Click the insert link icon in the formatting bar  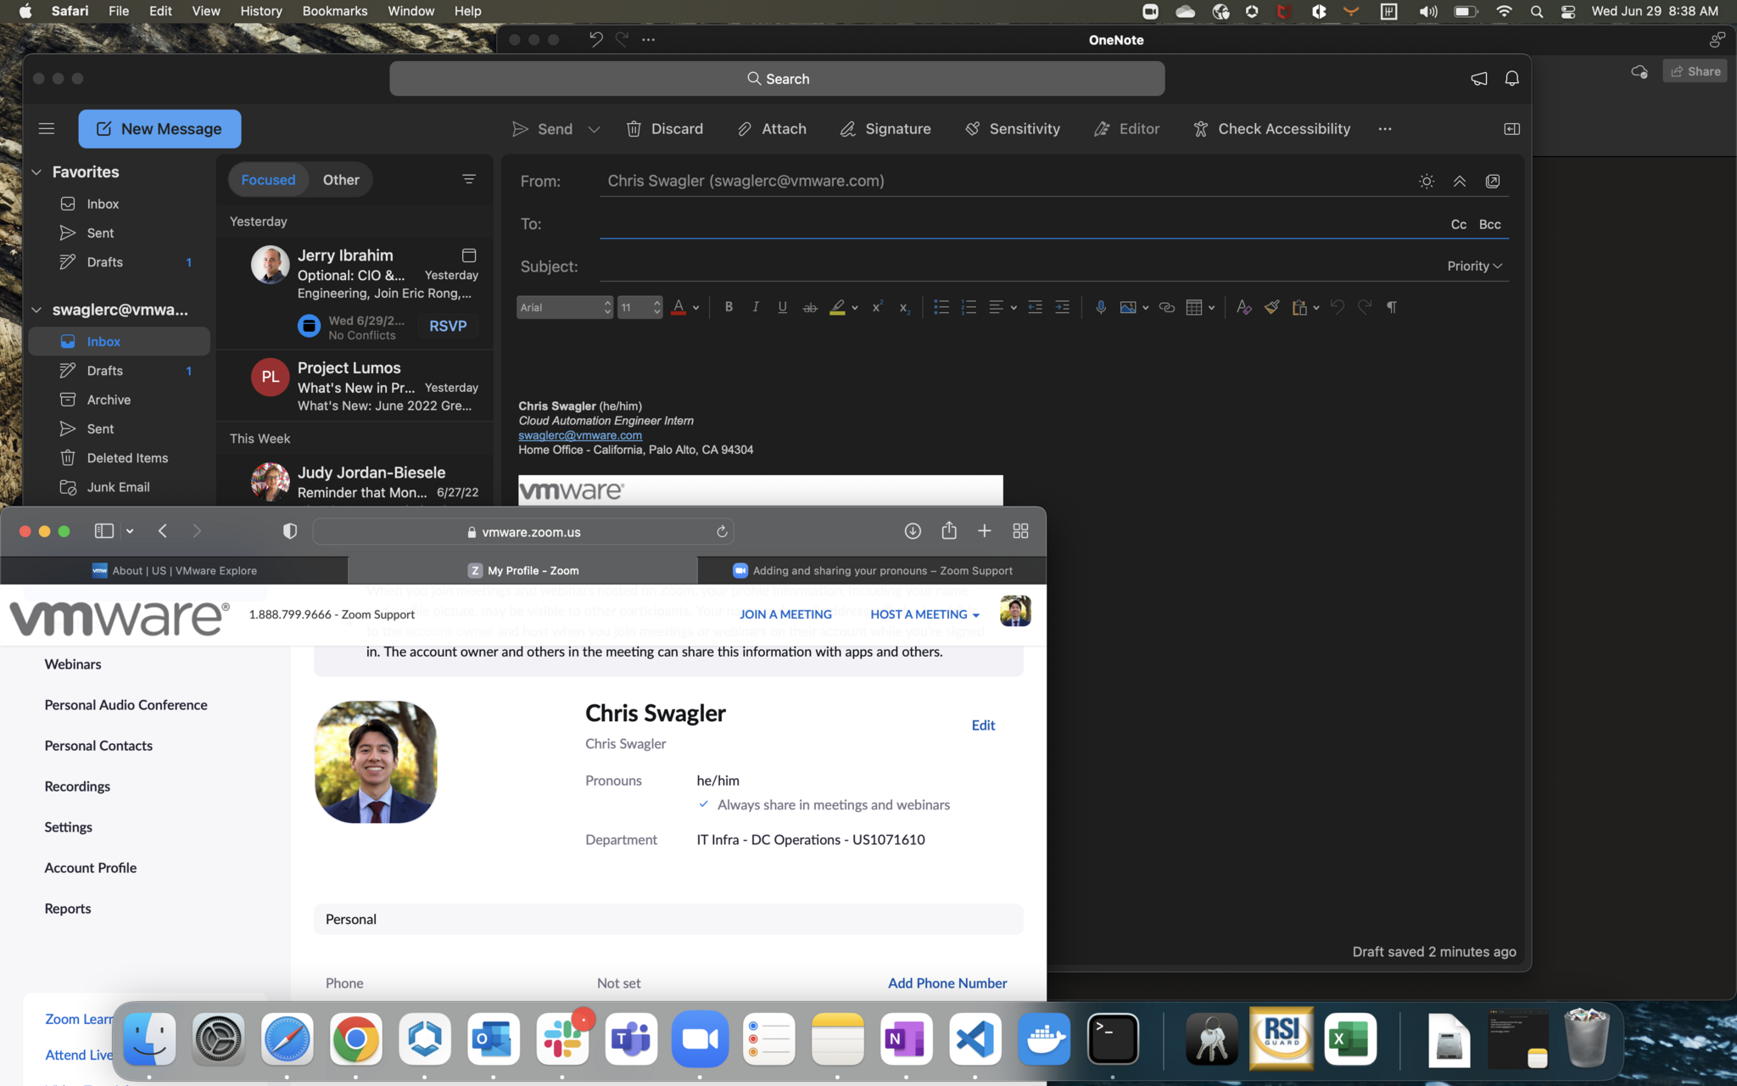tap(1167, 307)
